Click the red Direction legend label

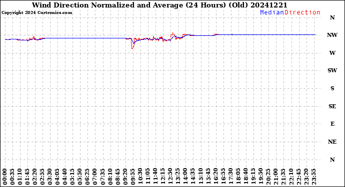pos(302,12)
